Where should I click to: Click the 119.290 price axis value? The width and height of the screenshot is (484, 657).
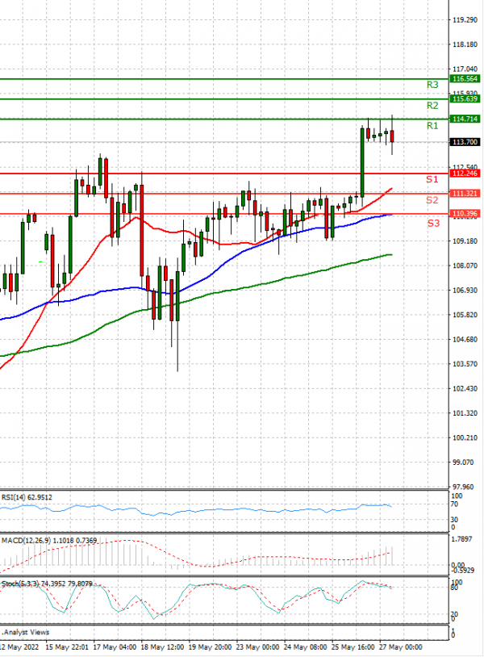pos(465,19)
